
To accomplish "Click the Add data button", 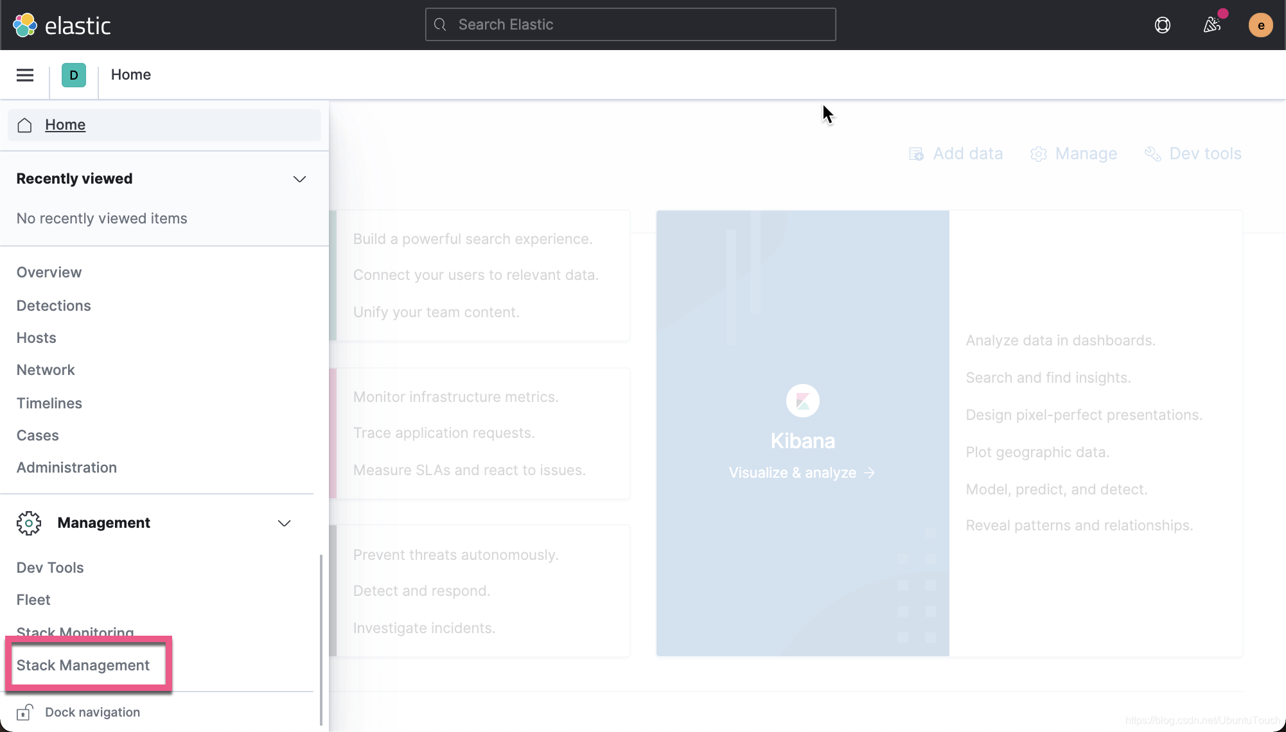I will point(956,153).
